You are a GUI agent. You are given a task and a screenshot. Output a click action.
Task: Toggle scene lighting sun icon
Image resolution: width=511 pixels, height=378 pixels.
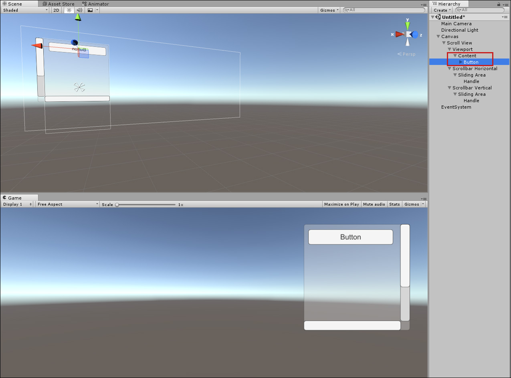coord(69,10)
